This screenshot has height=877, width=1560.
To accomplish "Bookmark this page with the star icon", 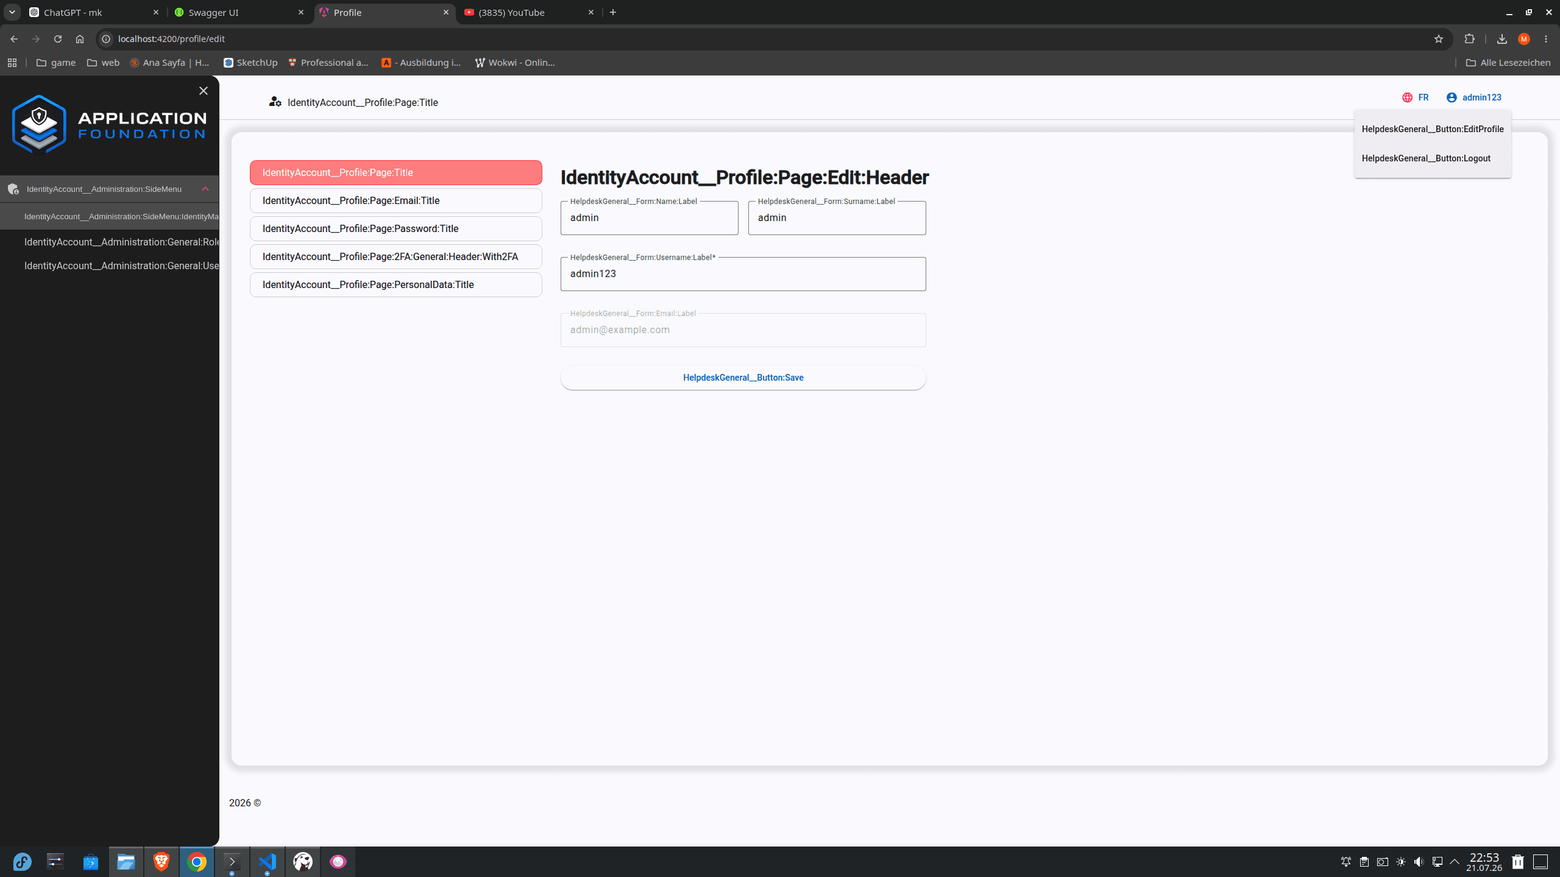I will (1439, 39).
